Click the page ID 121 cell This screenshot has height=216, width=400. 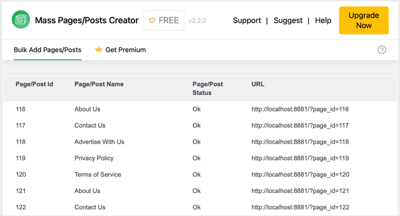pyautogui.click(x=21, y=191)
